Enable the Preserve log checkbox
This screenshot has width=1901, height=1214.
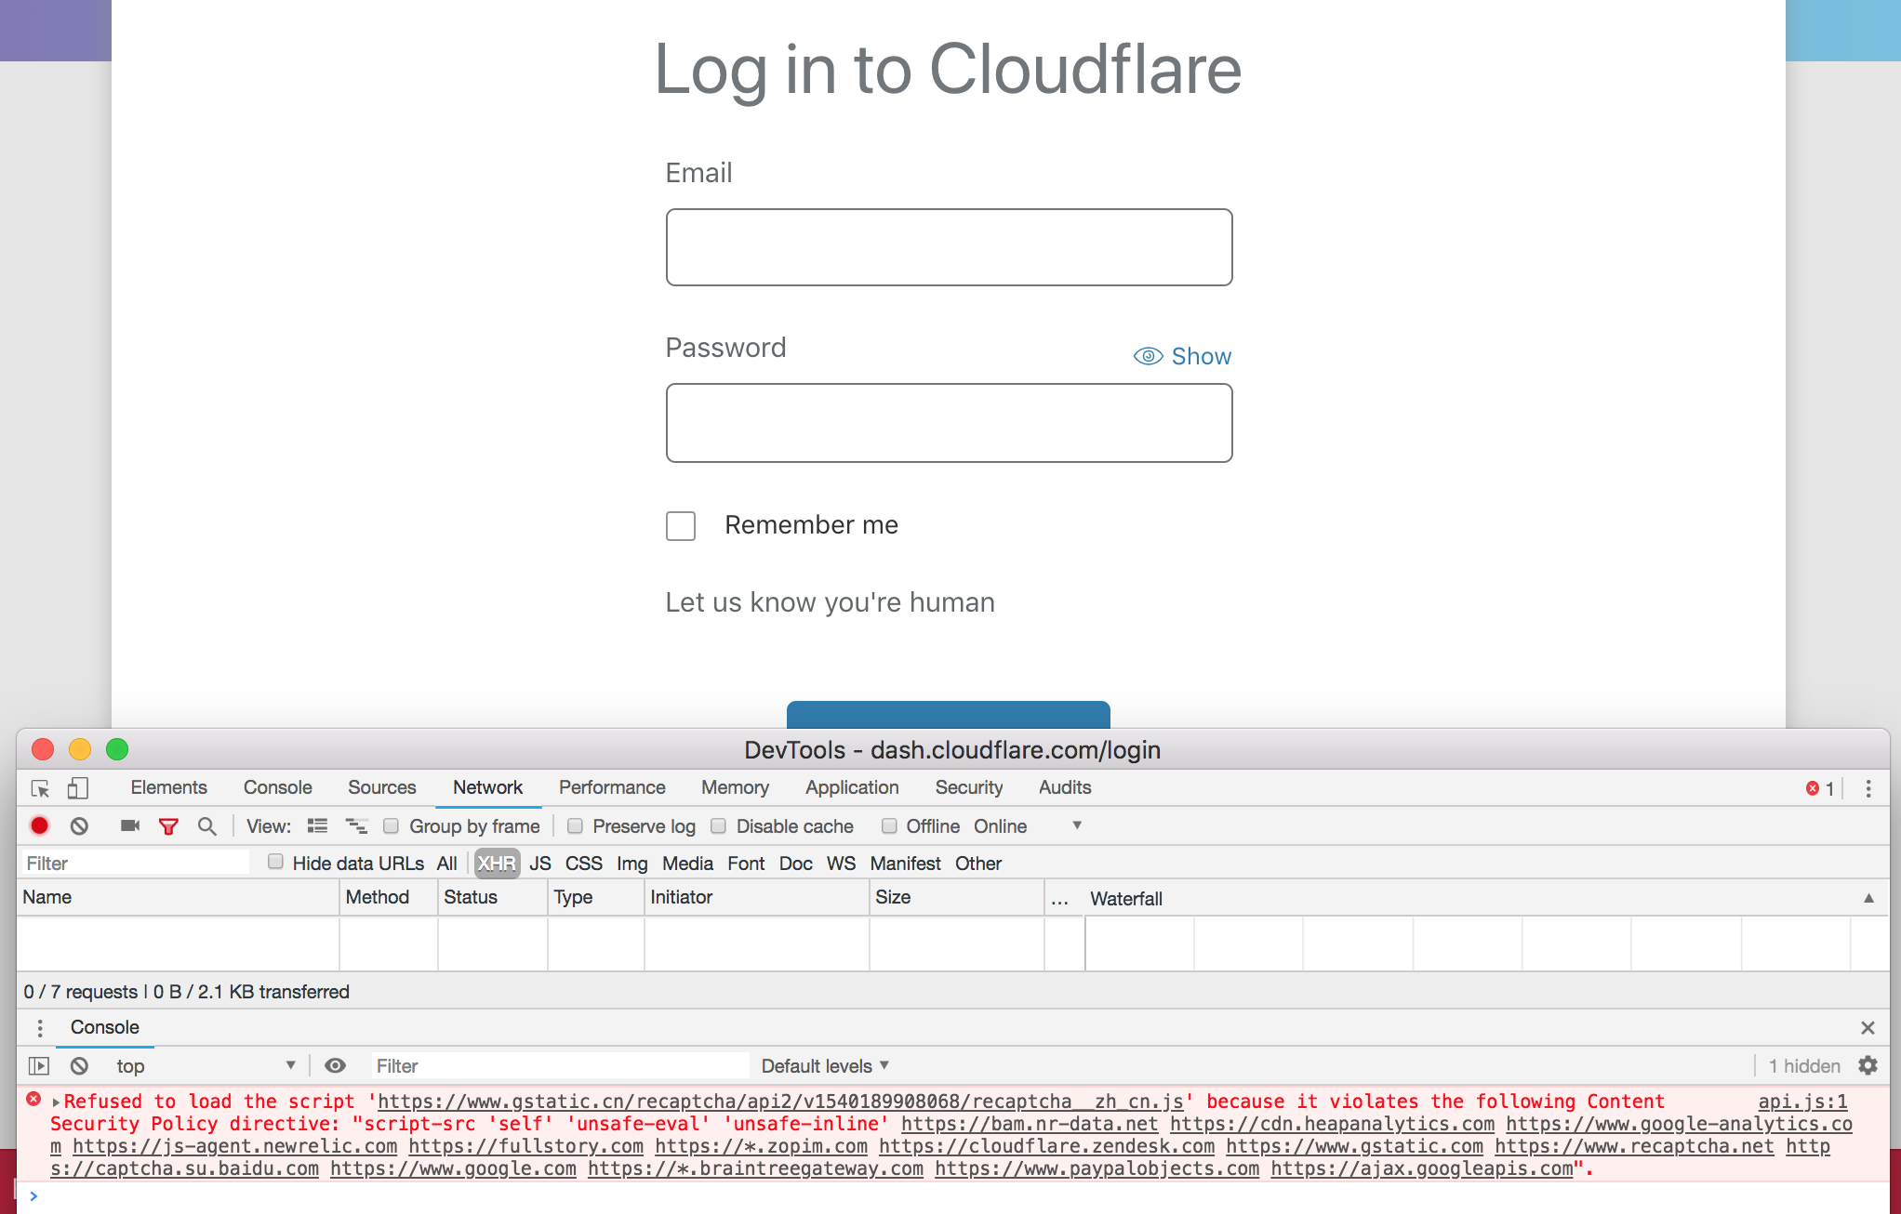tap(576, 825)
